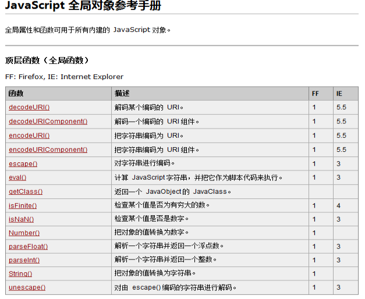Image resolution: width=365 pixels, height=299 pixels.
Task: Open the parseFloat() link
Action: point(28,247)
